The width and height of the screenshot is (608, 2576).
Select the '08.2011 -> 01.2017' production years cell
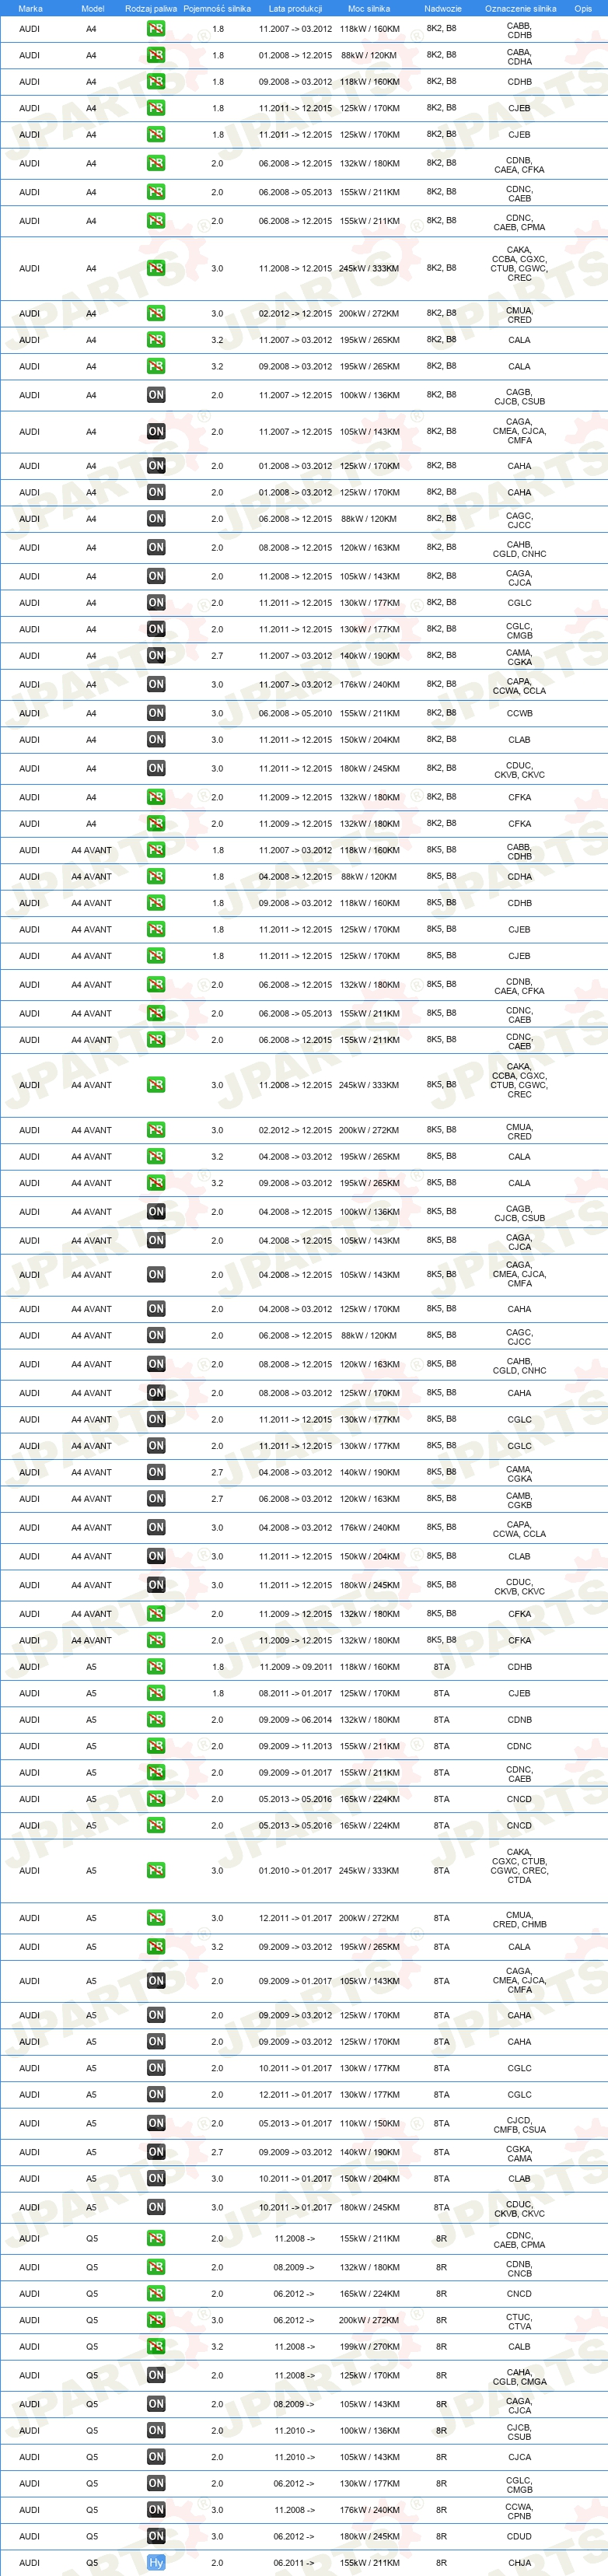[295, 1694]
